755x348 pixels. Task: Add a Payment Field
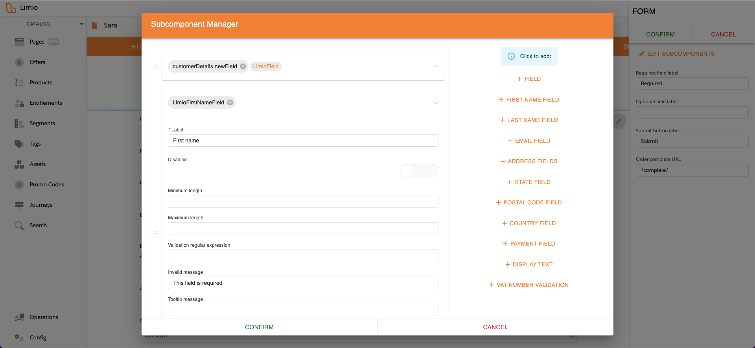coord(529,244)
